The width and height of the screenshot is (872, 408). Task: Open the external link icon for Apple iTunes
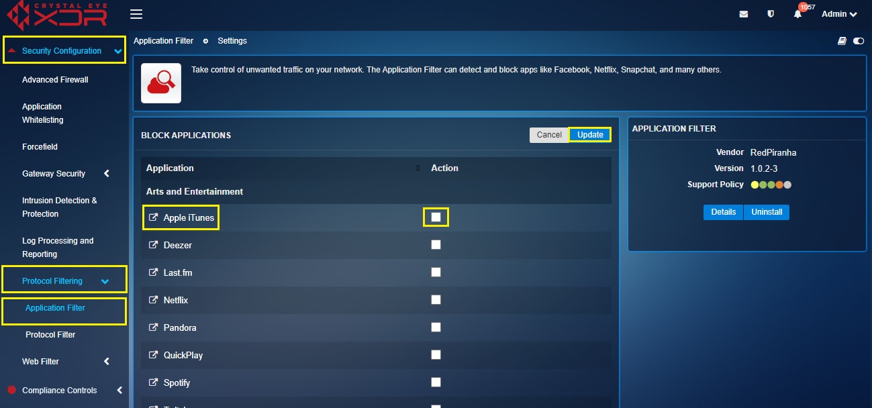pyautogui.click(x=153, y=217)
